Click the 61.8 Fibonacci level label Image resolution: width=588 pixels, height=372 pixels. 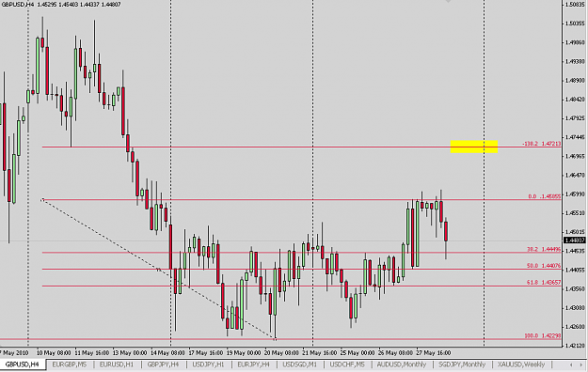coord(544,283)
